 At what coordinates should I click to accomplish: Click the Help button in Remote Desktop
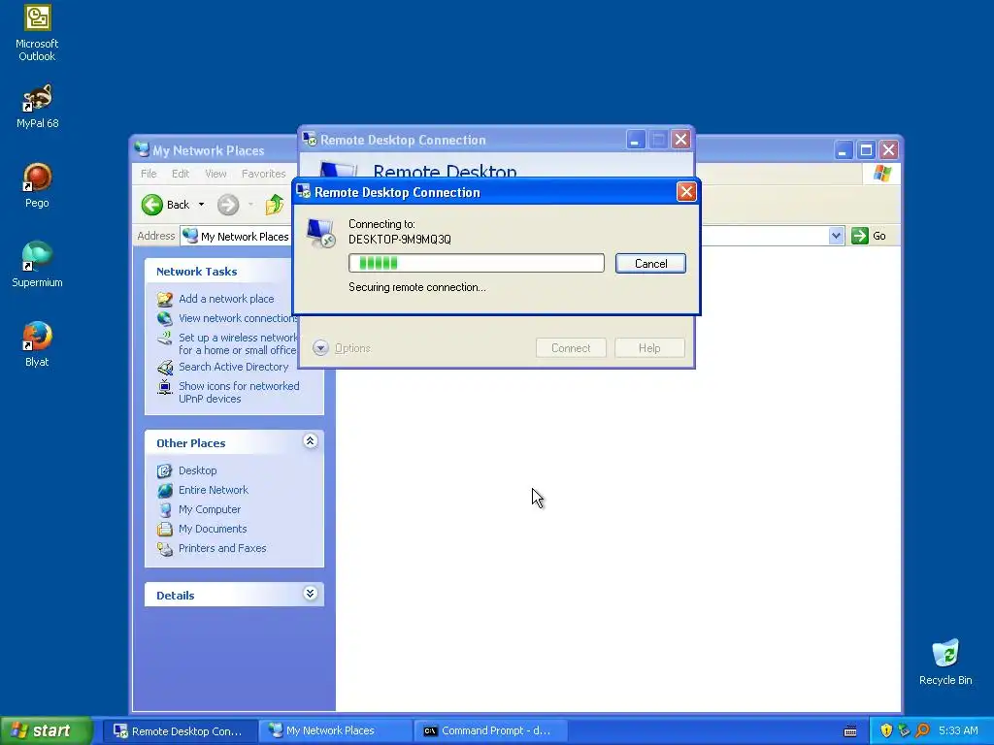(649, 348)
